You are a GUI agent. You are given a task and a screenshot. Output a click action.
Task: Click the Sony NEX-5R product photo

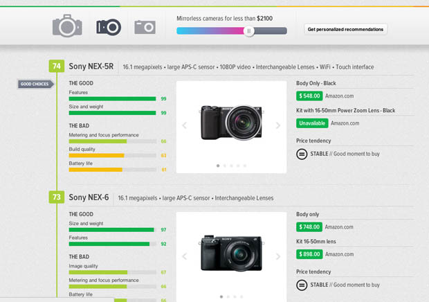point(232,123)
